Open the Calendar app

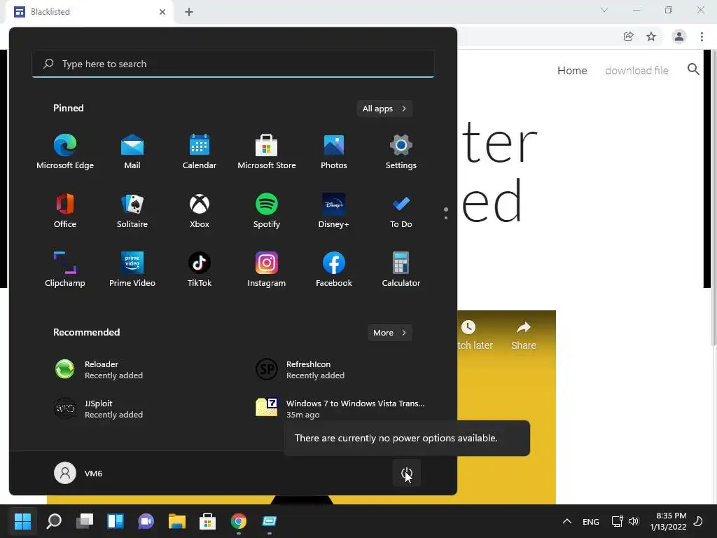point(200,152)
